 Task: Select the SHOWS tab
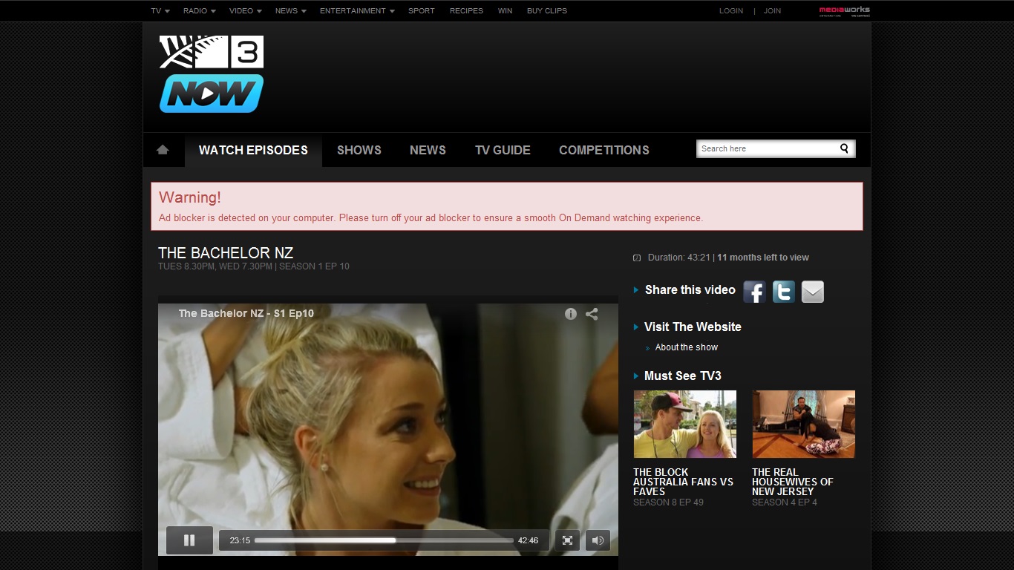tap(359, 150)
